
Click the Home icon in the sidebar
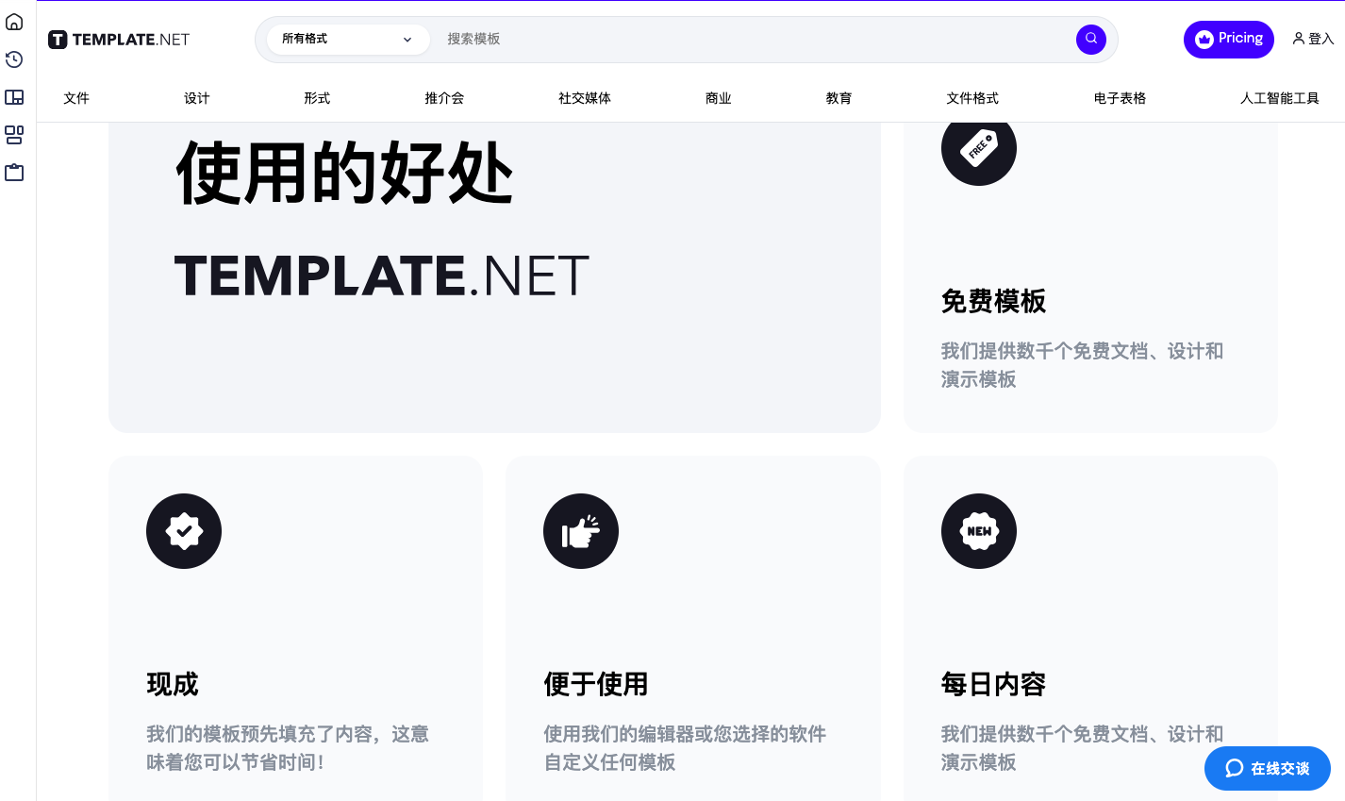[14, 22]
